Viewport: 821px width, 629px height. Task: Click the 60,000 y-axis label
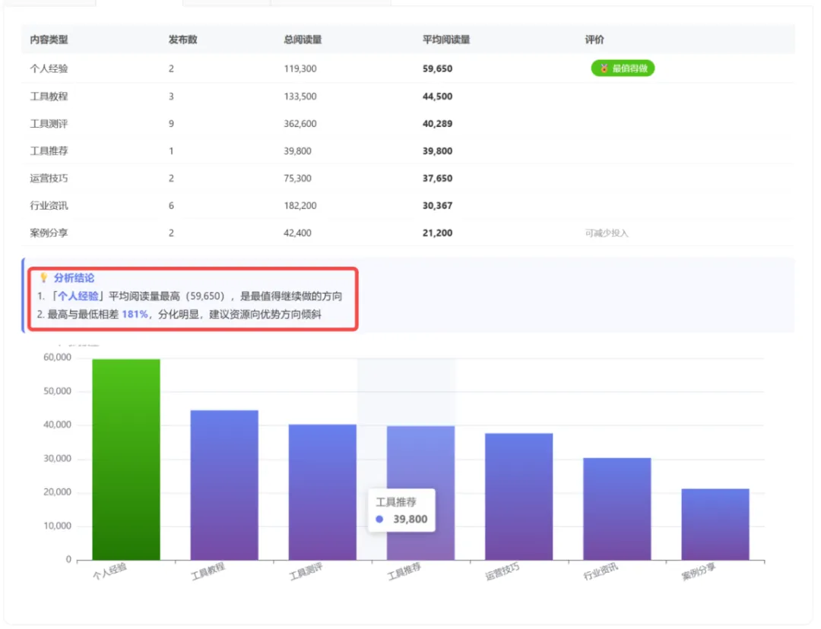[x=57, y=357]
